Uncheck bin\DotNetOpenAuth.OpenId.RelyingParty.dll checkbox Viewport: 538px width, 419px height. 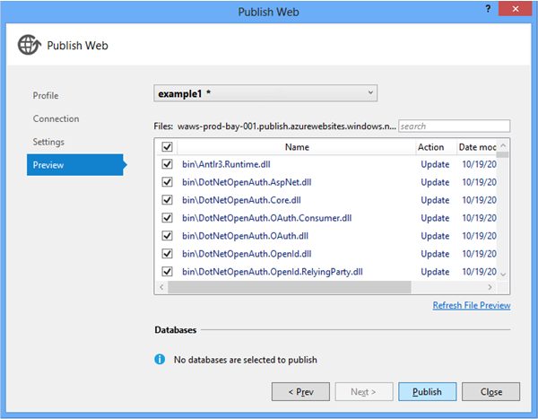[x=167, y=271]
